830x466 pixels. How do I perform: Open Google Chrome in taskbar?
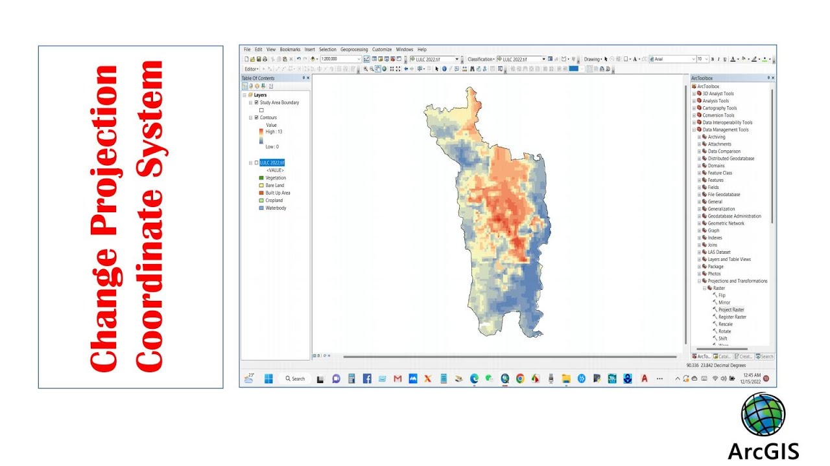[520, 379]
